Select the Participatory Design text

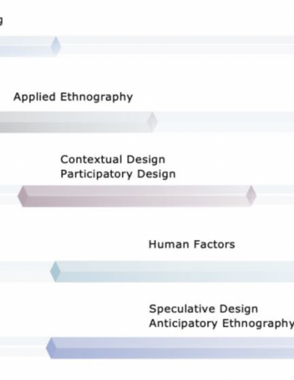tap(118, 175)
